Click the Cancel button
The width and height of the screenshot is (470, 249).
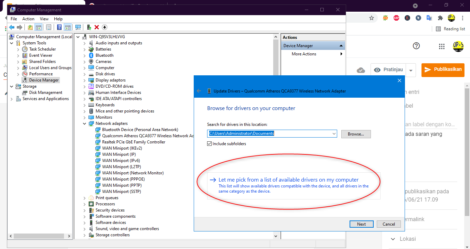point(388,224)
